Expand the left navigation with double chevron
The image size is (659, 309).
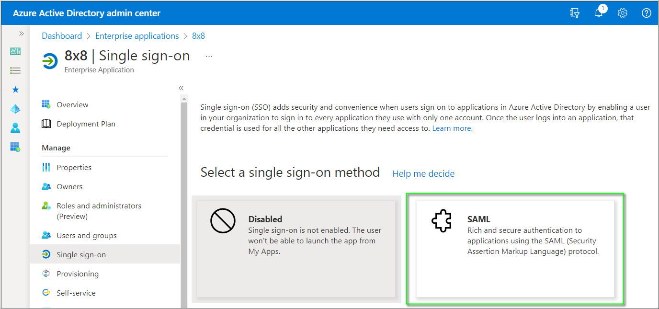(21, 34)
